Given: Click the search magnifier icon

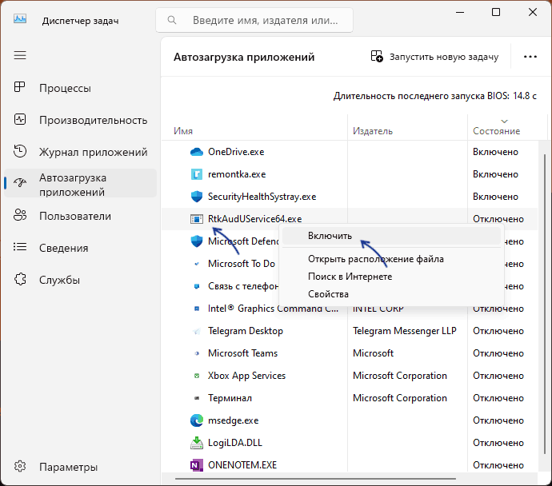Looking at the screenshot, I should point(172,20).
